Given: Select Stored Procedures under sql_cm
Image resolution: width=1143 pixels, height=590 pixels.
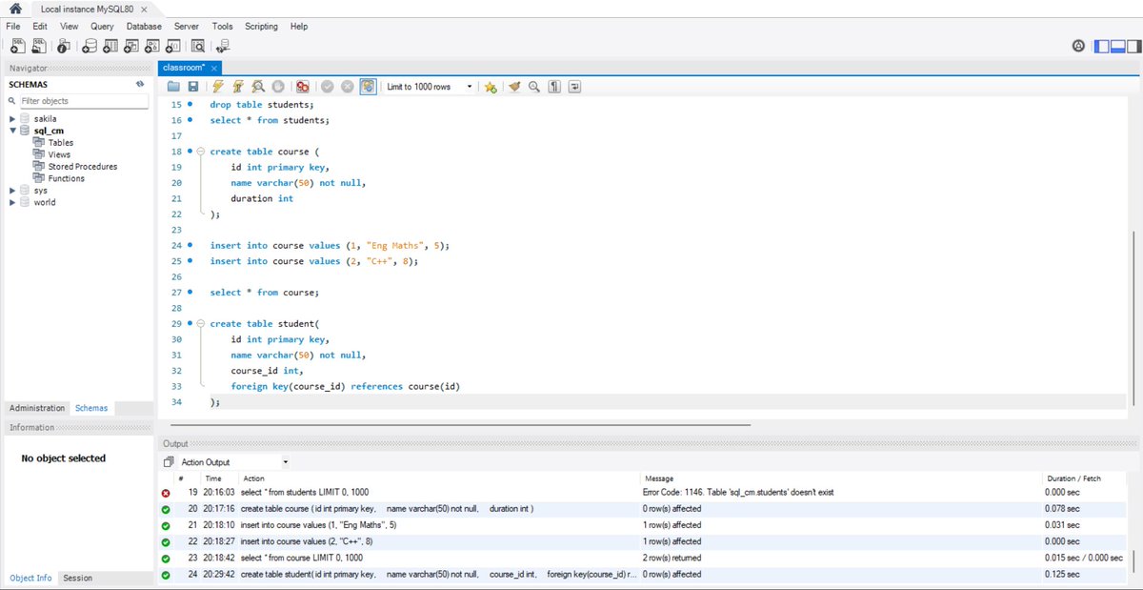Looking at the screenshot, I should coord(83,167).
